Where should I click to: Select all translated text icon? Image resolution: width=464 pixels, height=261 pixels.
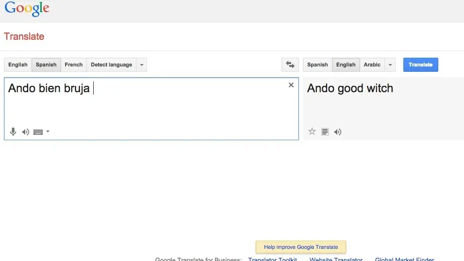pos(325,131)
